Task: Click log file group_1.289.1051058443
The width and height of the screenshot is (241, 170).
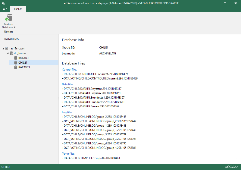Action: 94,125
